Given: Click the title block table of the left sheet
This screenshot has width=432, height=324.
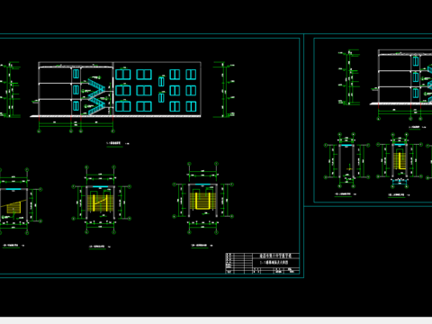Looking at the screenshot, I should pyautogui.click(x=263, y=264).
